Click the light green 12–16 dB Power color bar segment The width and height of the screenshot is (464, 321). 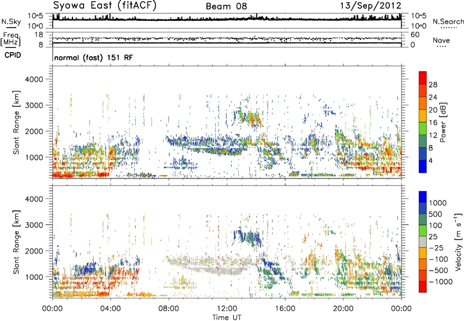[x=423, y=129]
